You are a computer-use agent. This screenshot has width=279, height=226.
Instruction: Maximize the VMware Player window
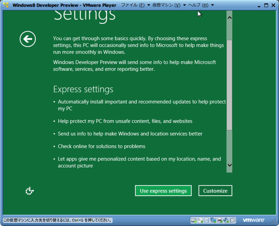tap(266, 5)
